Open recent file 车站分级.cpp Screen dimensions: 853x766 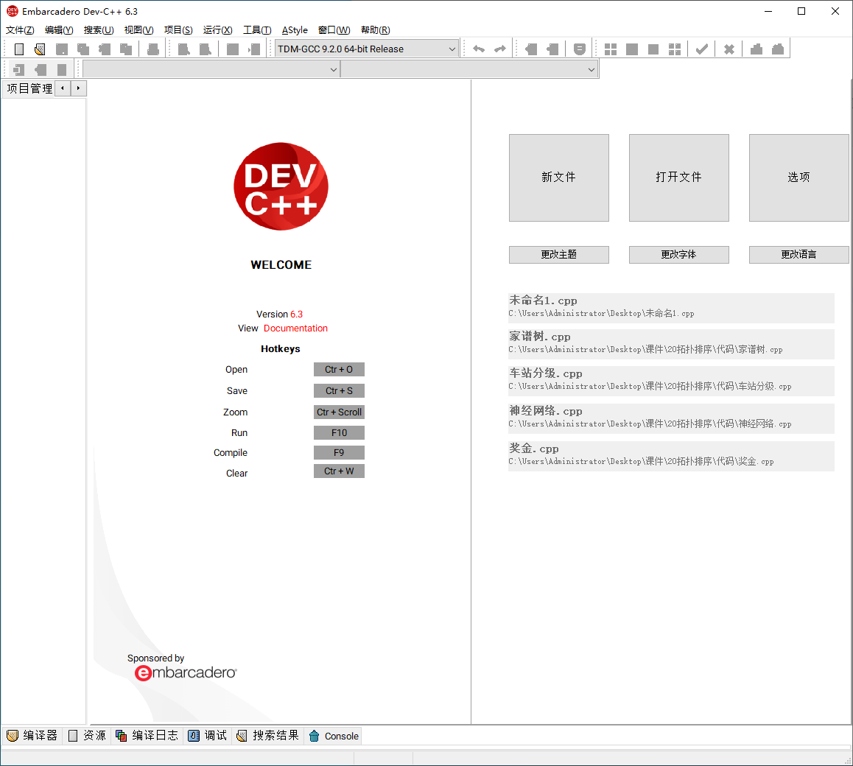pyautogui.click(x=671, y=381)
